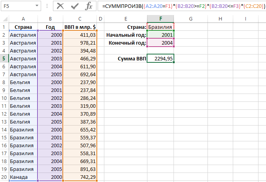Select column F header

(160, 19)
